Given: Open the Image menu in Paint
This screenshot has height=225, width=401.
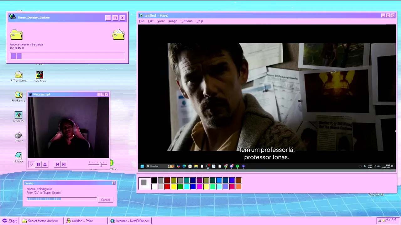Looking at the screenshot, I should (173, 21).
